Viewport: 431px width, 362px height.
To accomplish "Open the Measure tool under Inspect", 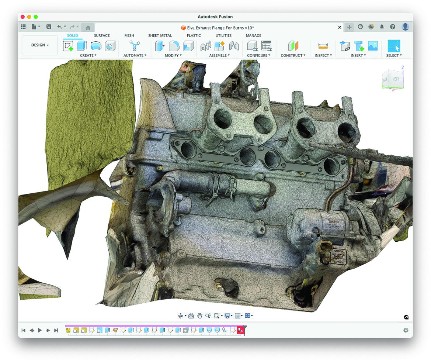I will click(x=323, y=46).
